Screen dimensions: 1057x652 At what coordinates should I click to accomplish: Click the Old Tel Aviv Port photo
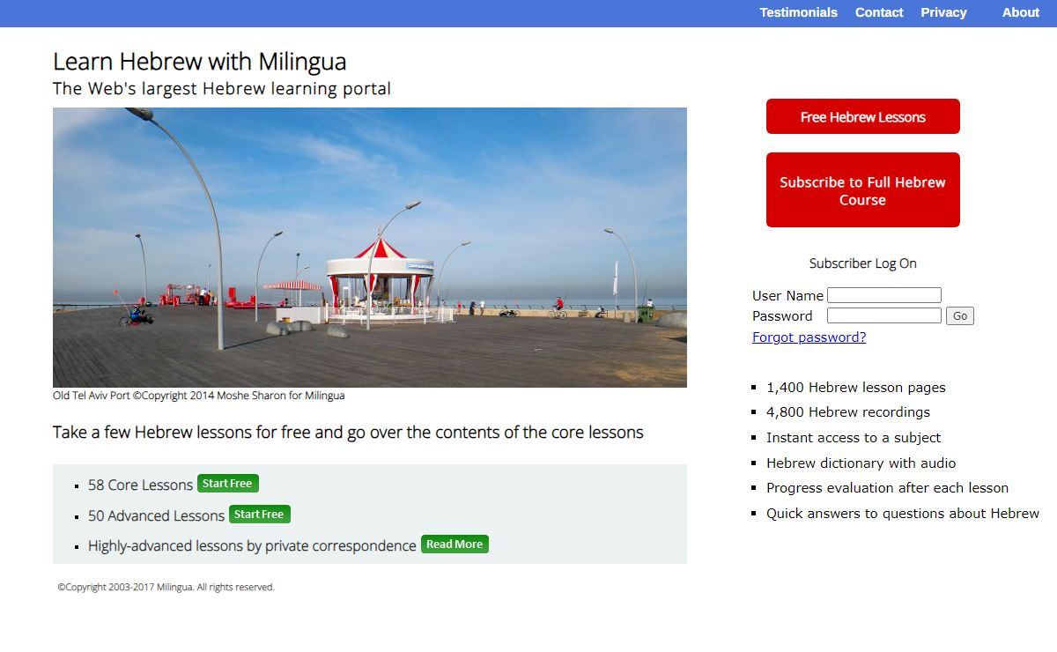tap(370, 248)
